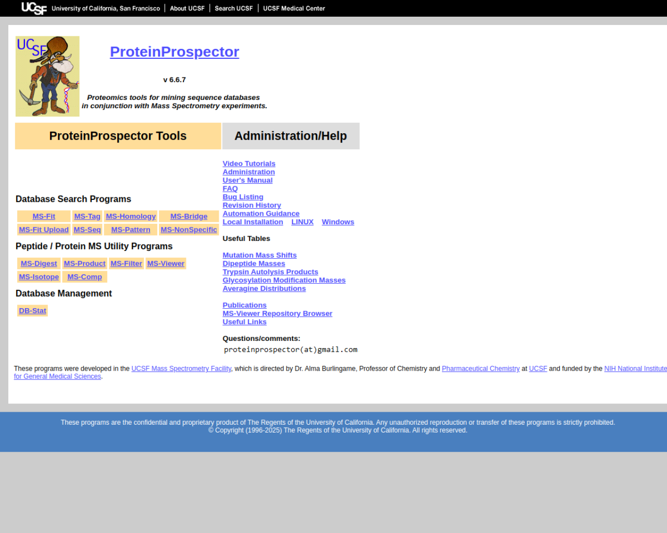View the Revision History
Image resolution: width=667 pixels, height=533 pixels.
pyautogui.click(x=252, y=205)
